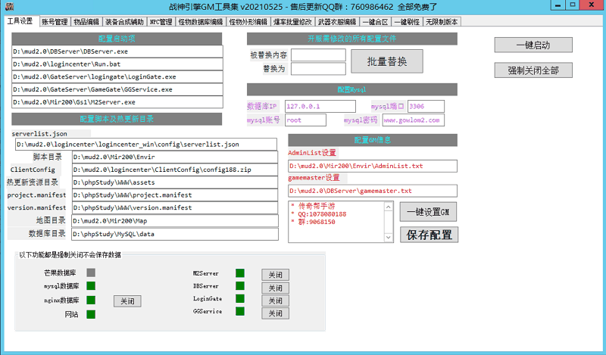Click the green M2Server status indicator

[x=240, y=273]
